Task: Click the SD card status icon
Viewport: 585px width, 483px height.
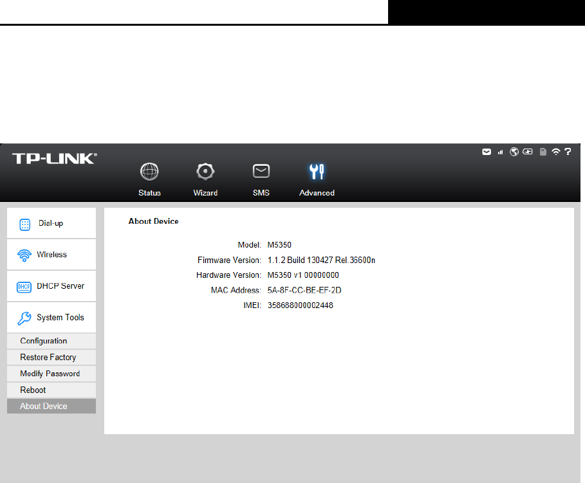Action: [543, 152]
